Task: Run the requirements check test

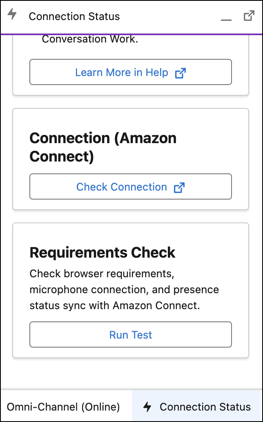Action: click(131, 335)
